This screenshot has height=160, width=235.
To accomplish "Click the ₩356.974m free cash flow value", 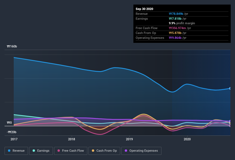I will (x=177, y=28).
